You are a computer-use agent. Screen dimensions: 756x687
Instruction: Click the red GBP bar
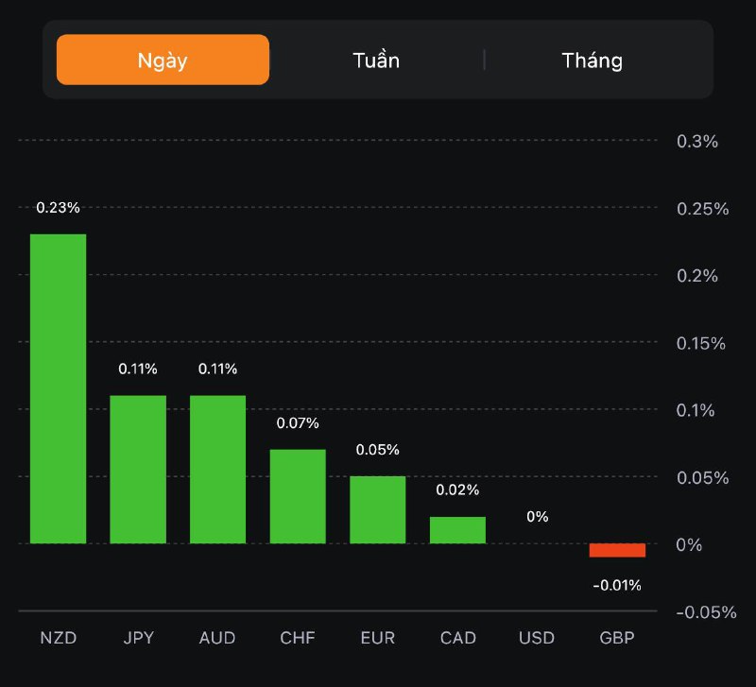coord(617,550)
